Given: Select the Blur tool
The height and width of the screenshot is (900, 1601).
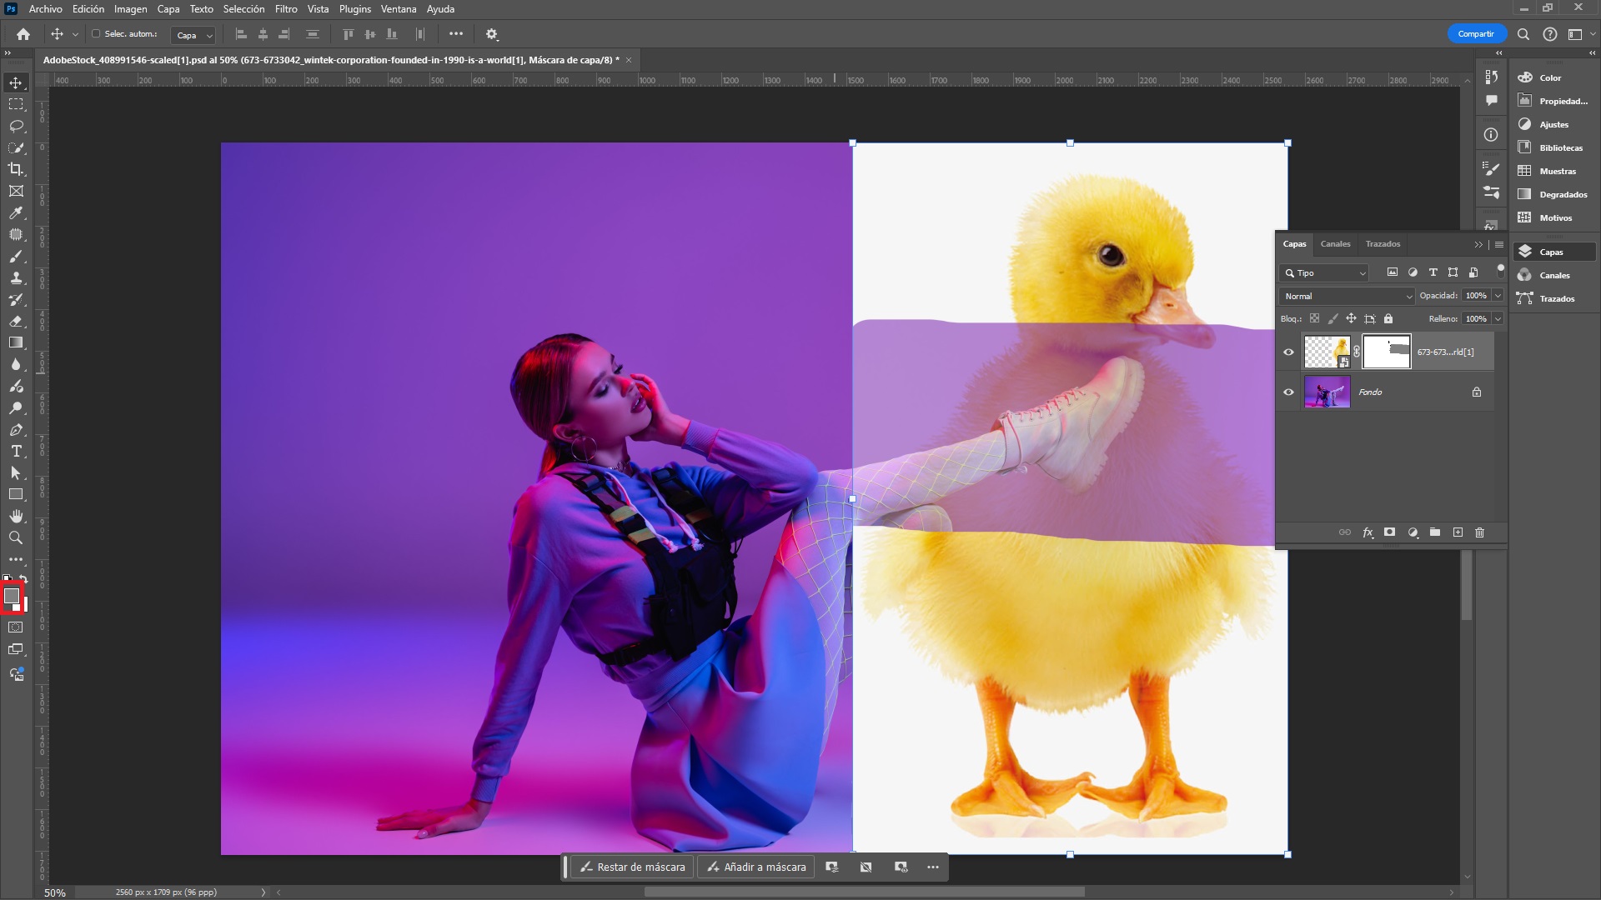Looking at the screenshot, I should [16, 364].
